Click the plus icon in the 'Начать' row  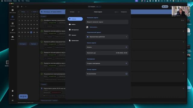point(126,47)
